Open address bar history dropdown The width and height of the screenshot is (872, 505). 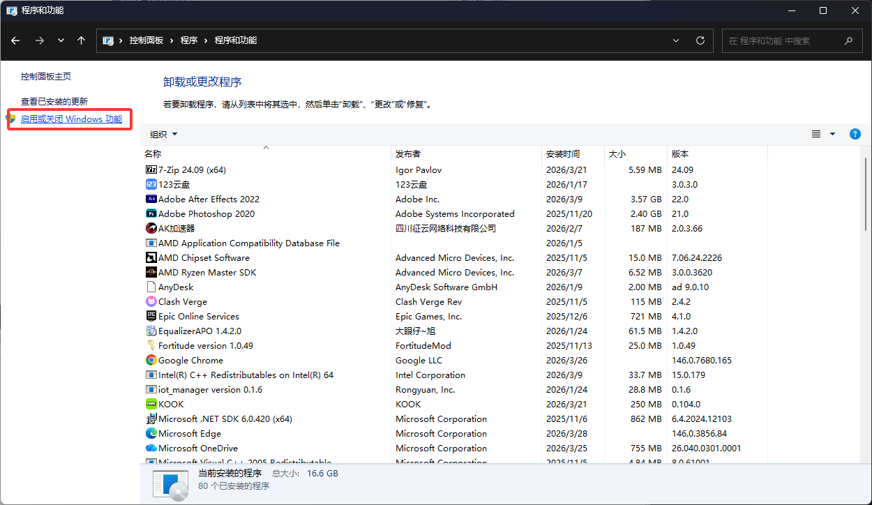tap(675, 40)
